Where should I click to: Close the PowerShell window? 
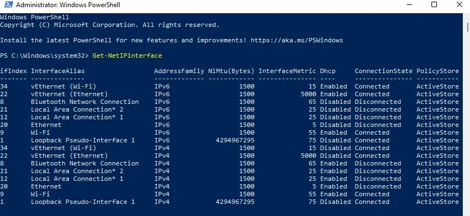[x=459, y=4]
